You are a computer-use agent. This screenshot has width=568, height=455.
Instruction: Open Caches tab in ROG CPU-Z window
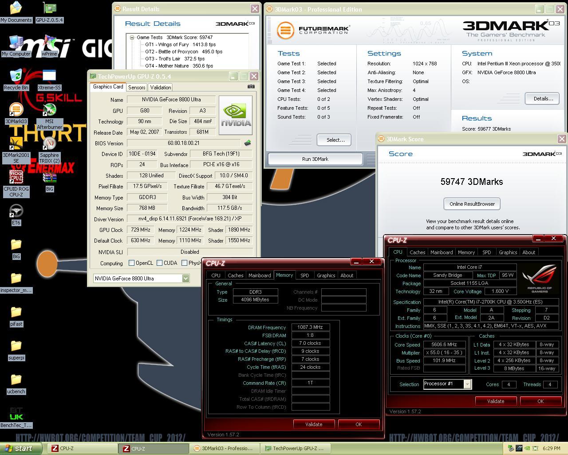pyautogui.click(x=417, y=252)
